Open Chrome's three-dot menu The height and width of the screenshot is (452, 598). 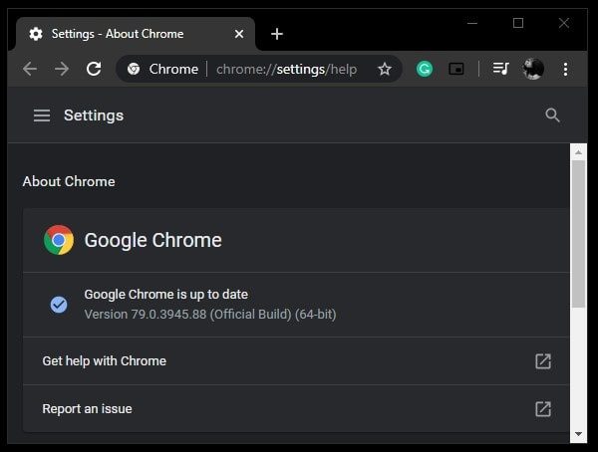(565, 69)
